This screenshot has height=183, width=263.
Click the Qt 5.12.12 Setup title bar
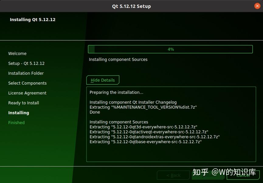(131, 6)
